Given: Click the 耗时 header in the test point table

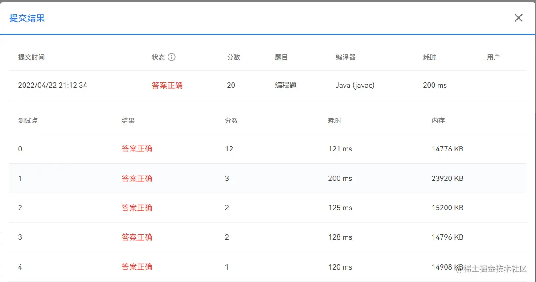Looking at the screenshot, I should [335, 121].
